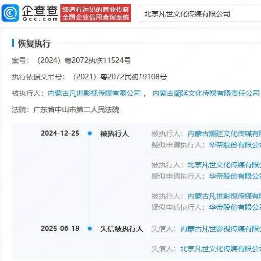
Task: Click the 2025-06-18 date text
Action: (x=60, y=228)
